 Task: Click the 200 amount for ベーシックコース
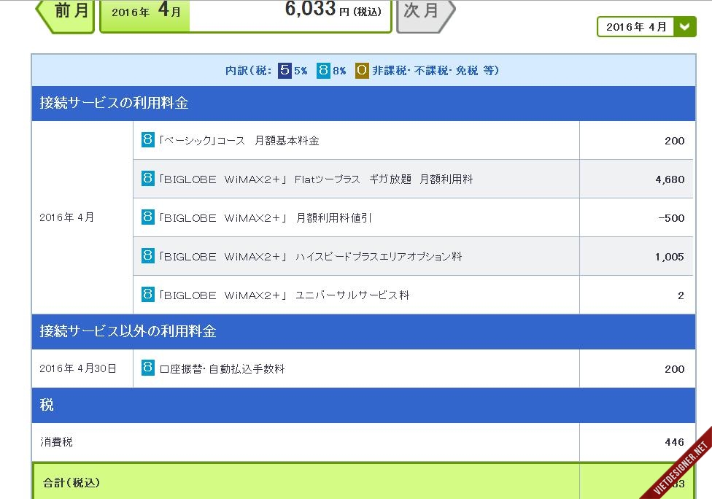pos(674,141)
